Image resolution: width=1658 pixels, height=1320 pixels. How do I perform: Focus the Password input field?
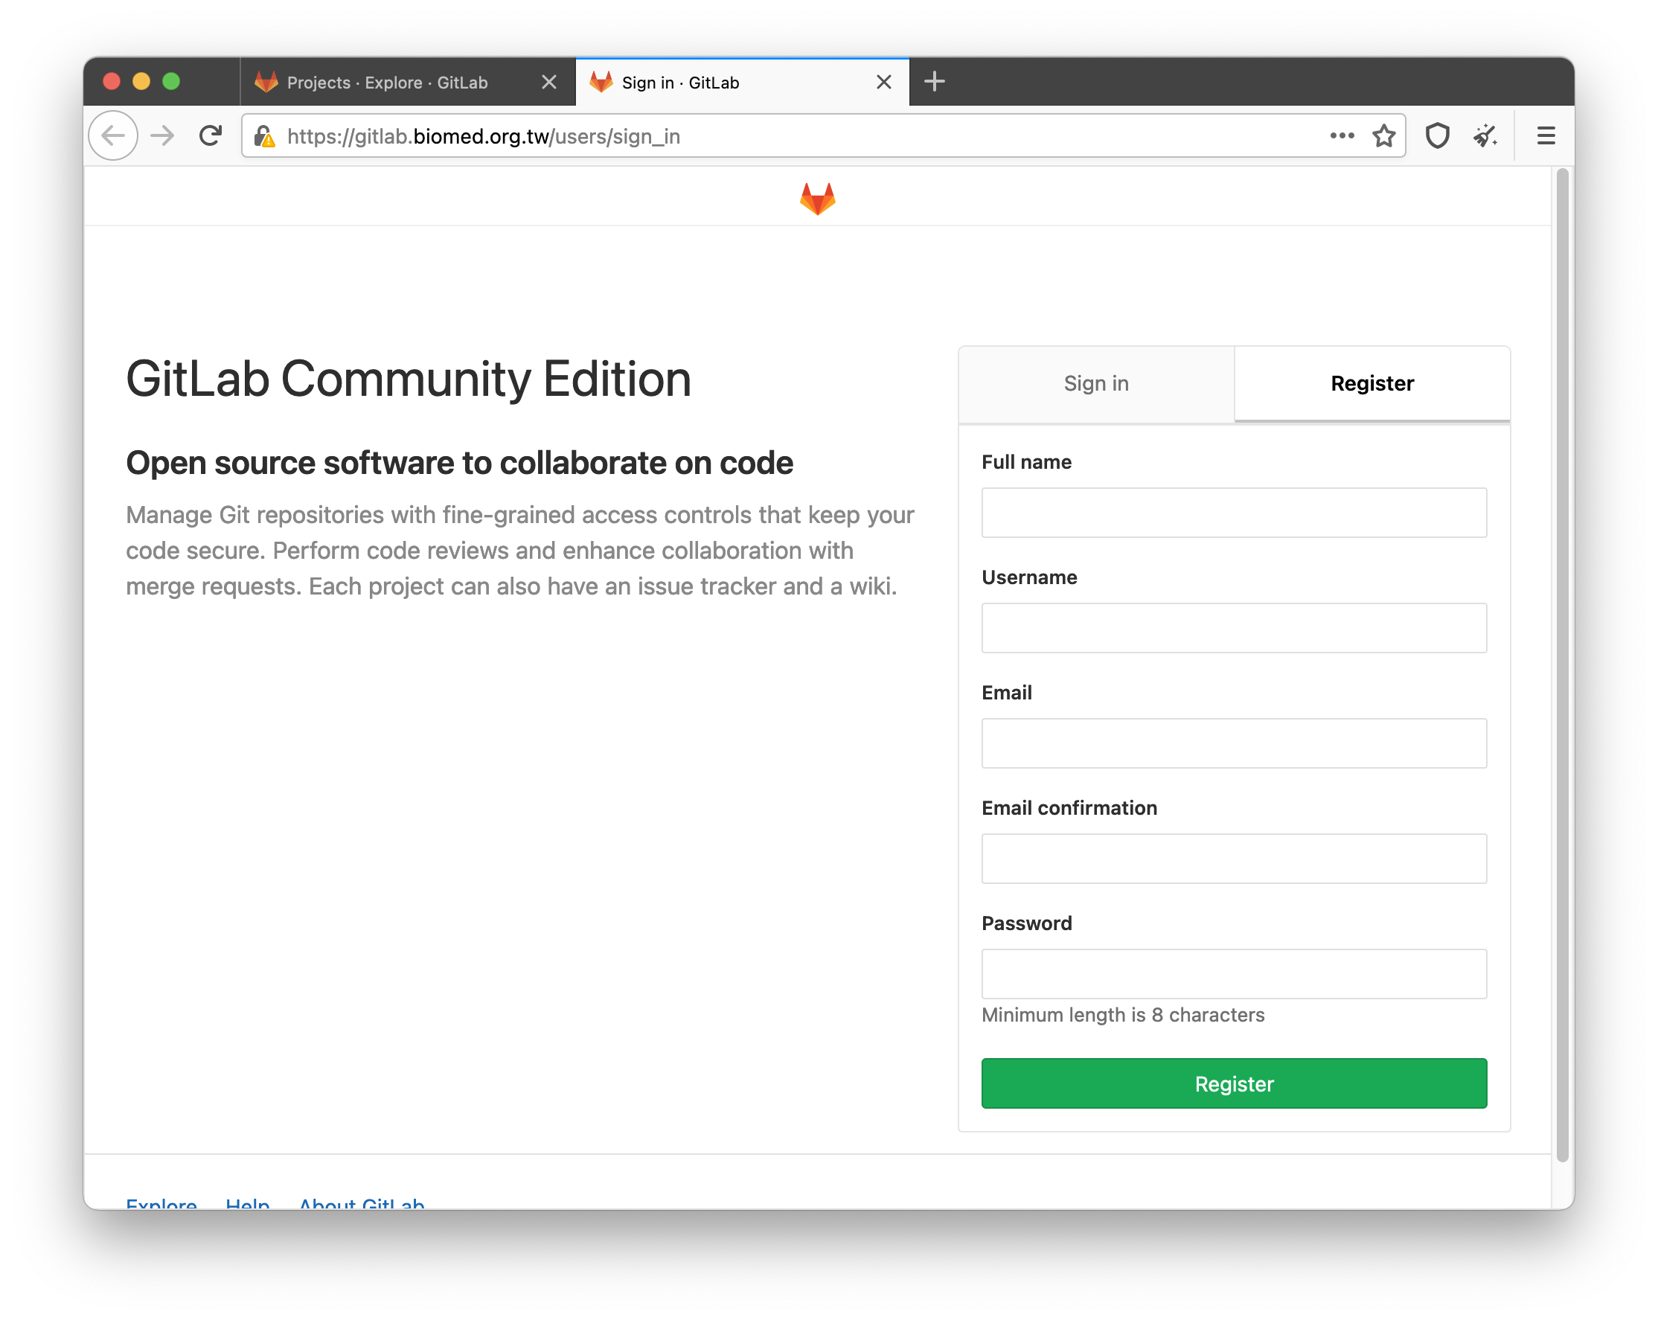pyautogui.click(x=1234, y=973)
